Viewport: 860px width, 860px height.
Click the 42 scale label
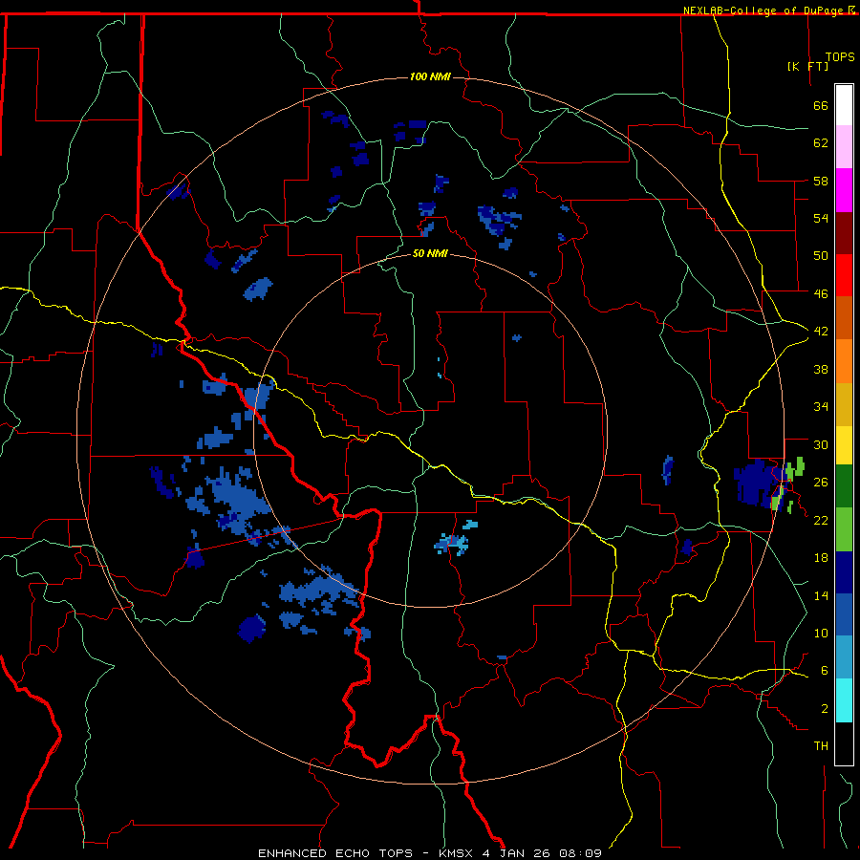point(821,332)
